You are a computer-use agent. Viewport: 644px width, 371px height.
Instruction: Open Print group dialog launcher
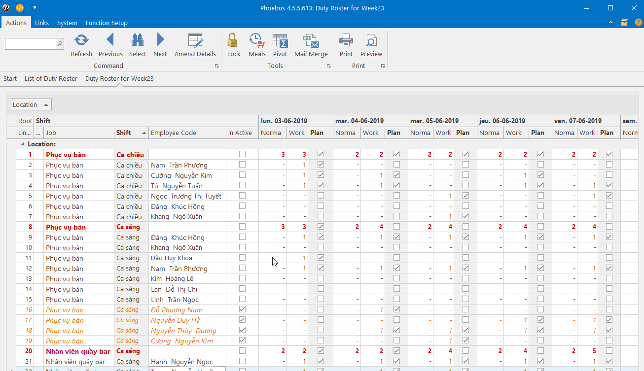tap(383, 66)
